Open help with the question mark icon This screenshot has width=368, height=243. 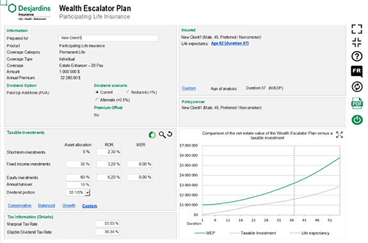[x=356, y=56]
